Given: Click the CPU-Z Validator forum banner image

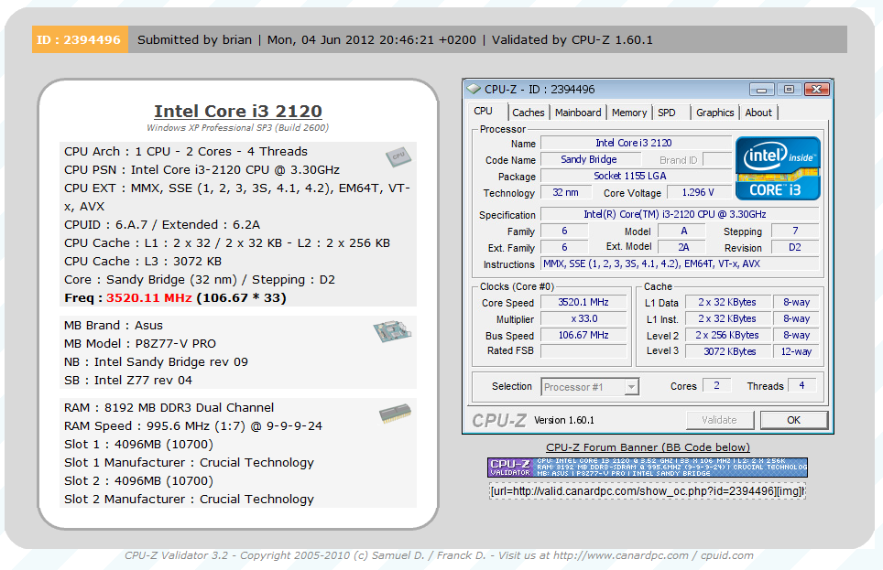Looking at the screenshot, I should click(x=648, y=467).
